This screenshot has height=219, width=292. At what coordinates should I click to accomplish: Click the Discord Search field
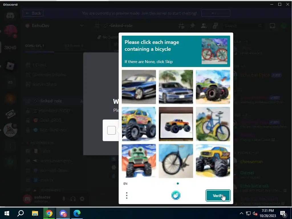pyautogui.click(x=244, y=26)
